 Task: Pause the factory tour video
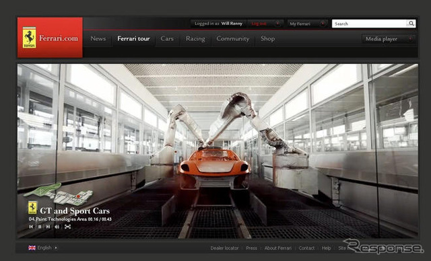[40, 227]
